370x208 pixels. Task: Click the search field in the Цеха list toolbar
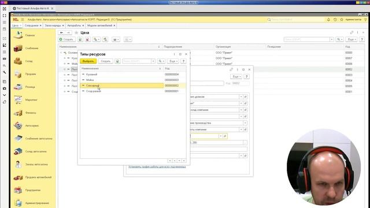(306, 39)
